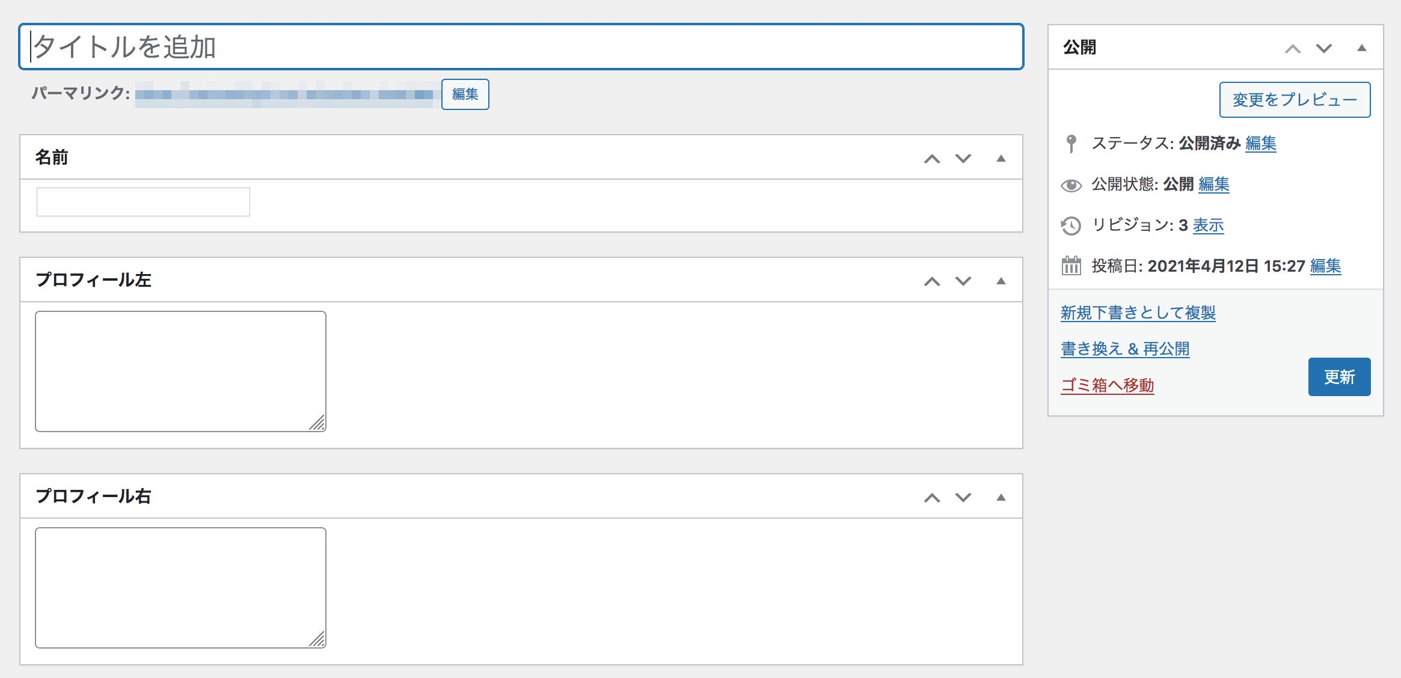
Task: Show the revisions via 表示 link
Action: click(1209, 225)
